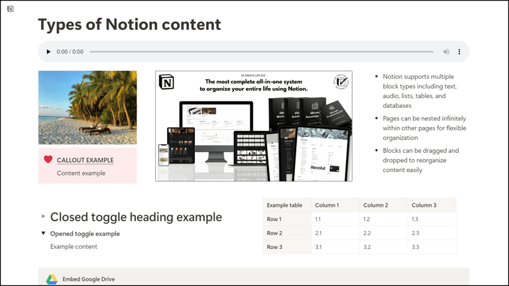Click table cell 3.1

point(335,247)
